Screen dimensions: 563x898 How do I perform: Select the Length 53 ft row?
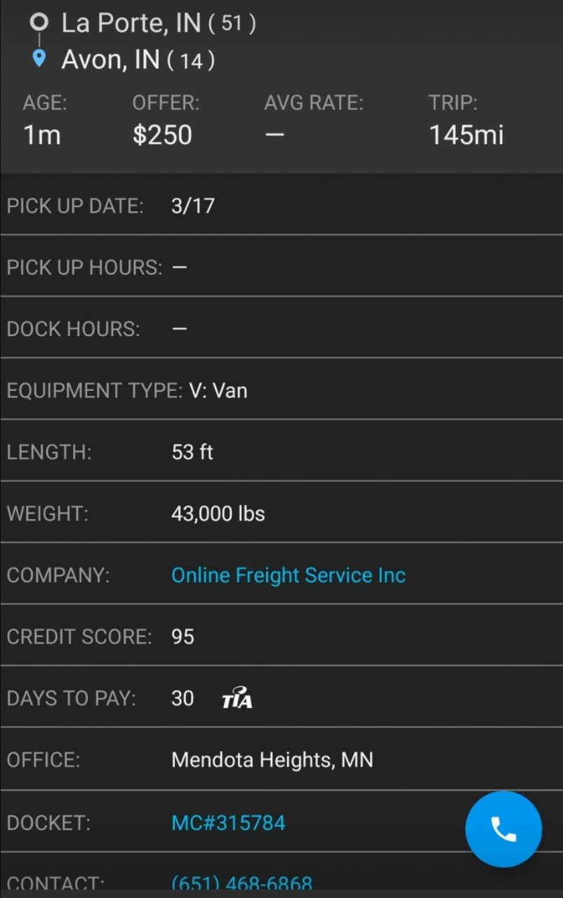[281, 452]
